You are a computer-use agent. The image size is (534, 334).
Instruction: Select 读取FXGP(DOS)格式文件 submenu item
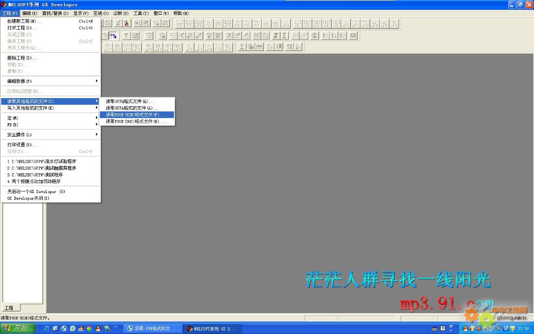(x=137, y=121)
